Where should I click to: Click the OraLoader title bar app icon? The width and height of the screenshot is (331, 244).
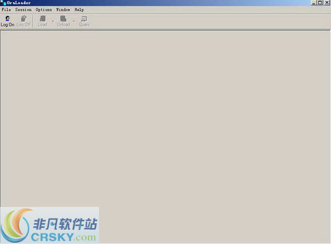[3, 2]
